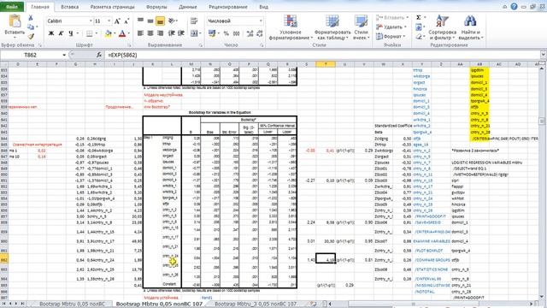Open the Вид ribbon tab
Viewport: 547px width, 308px height.
coord(264,7)
